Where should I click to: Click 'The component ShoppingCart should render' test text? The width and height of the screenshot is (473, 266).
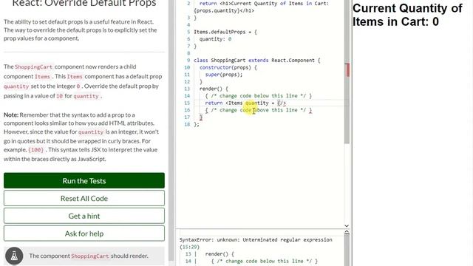(89, 256)
